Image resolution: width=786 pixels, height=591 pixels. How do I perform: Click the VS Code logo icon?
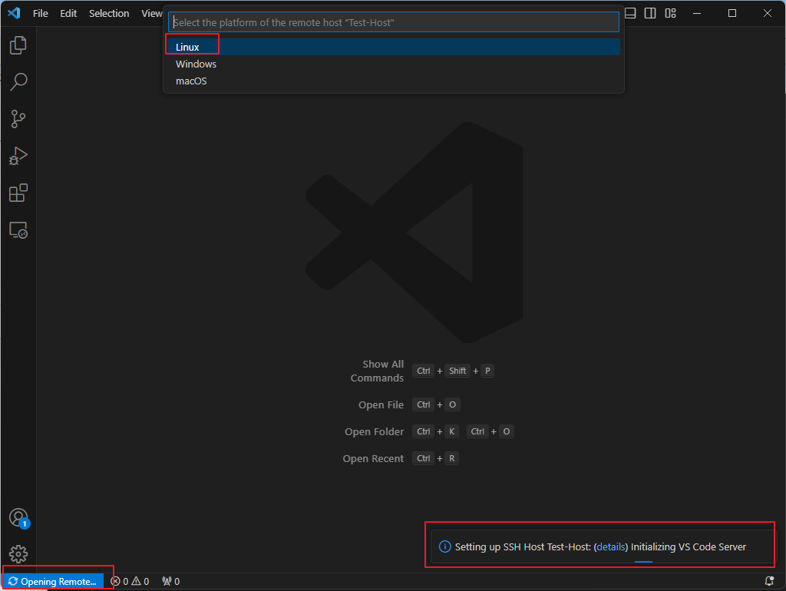pyautogui.click(x=14, y=13)
